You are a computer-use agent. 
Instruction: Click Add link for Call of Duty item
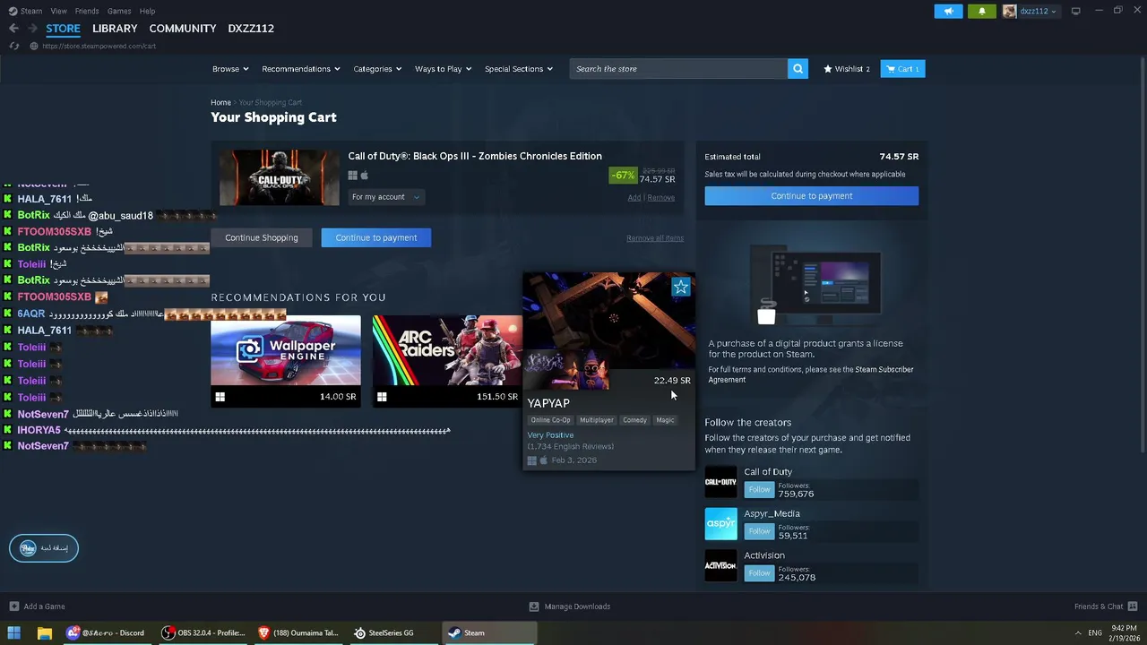point(634,198)
